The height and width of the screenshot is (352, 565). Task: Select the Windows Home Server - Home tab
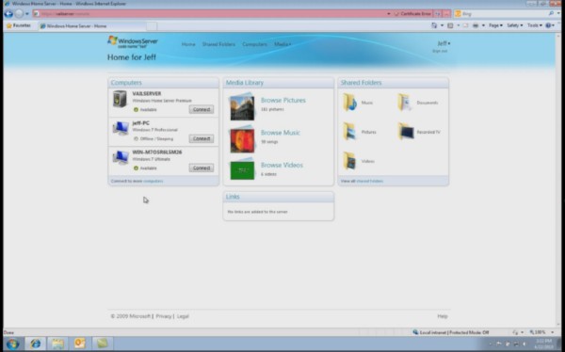point(92,26)
